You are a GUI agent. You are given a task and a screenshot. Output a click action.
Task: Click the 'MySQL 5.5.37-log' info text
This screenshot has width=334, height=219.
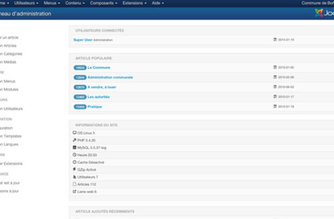tap(92, 148)
